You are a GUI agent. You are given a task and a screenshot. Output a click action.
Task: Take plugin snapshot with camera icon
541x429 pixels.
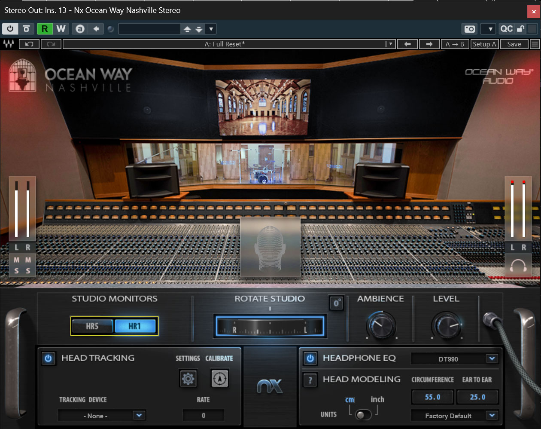[470, 29]
